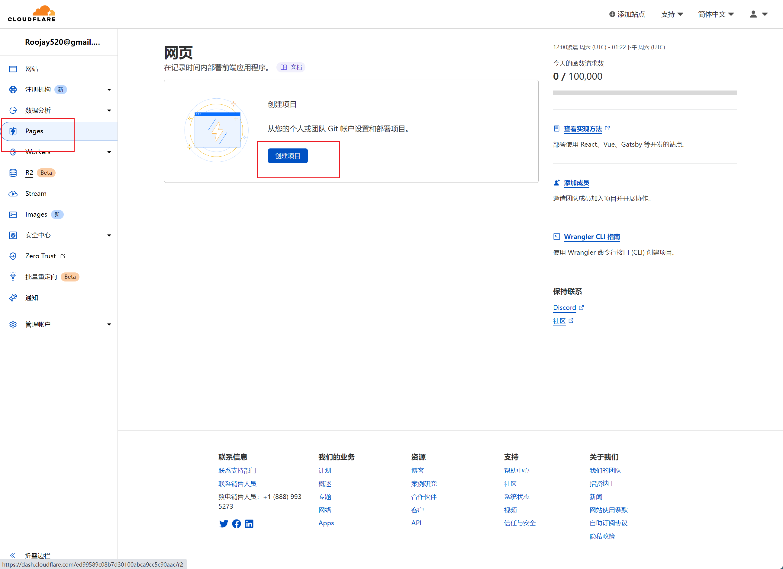Click the Cloudflare logo
Screen dimensions: 783x569
tap(32, 14)
